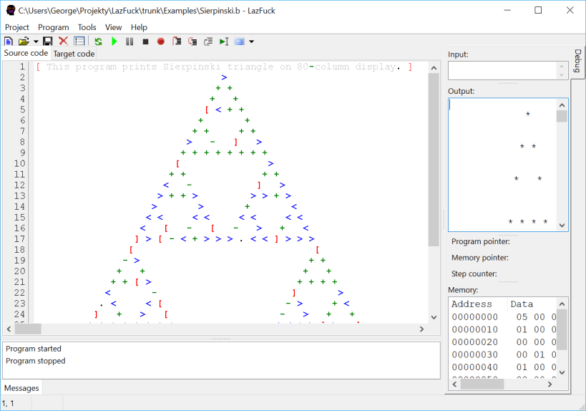Click the 'Program started' message line
The image size is (586, 411).
coord(33,349)
